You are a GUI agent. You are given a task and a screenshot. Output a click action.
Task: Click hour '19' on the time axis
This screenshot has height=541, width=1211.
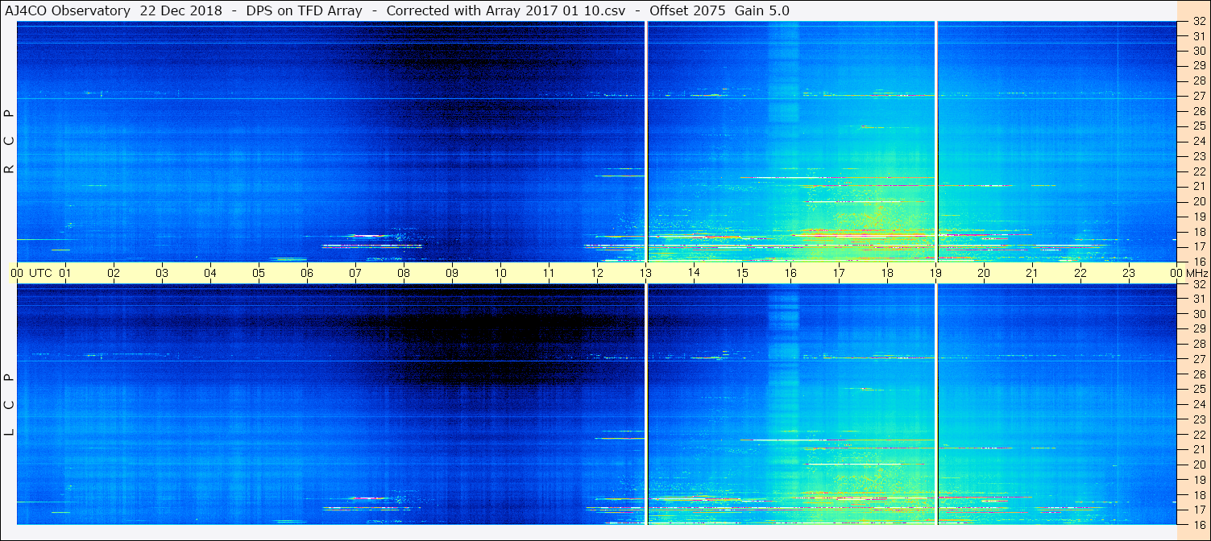(935, 273)
